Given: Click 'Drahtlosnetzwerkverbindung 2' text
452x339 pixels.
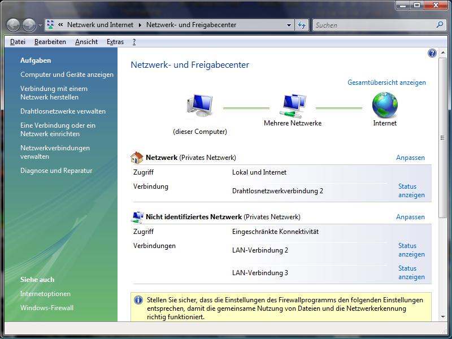Looking at the screenshot, I should [277, 191].
